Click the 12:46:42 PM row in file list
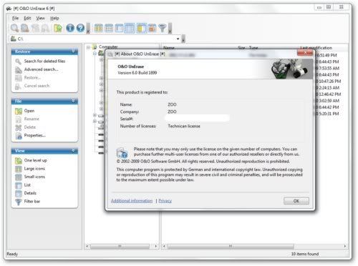 [329, 94]
